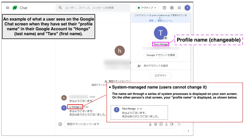Open the hamburger main menu
245x137 pixels.
coord(7,8)
